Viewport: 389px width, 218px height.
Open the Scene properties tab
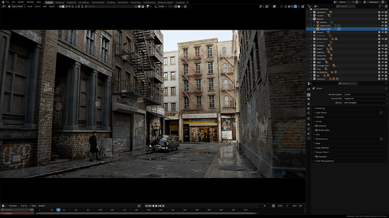(308, 108)
